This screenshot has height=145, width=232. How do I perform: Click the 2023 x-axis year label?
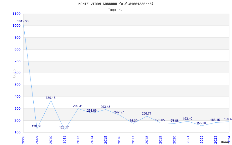click(216, 139)
